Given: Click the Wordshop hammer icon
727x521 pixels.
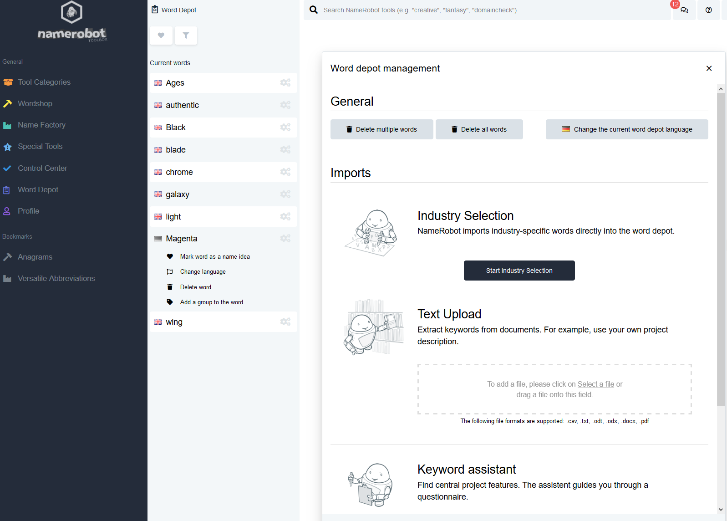Looking at the screenshot, I should pos(7,103).
